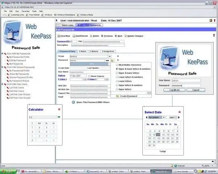
Task: Collapse Work With My Passwords node
Action: 2,53
